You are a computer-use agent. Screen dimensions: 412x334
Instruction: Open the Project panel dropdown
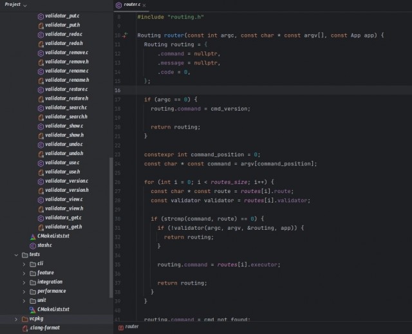pyautogui.click(x=25, y=5)
